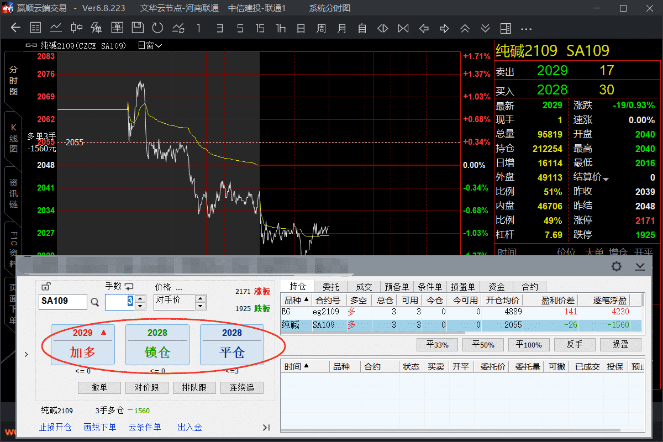Select the 1h hourly period button
This screenshot has height=442, width=663.
[281, 28]
